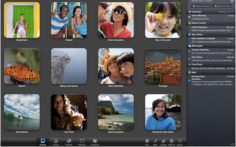Select the Surf photos event thumbnail
The height and width of the screenshot is (147, 236).
22,112
